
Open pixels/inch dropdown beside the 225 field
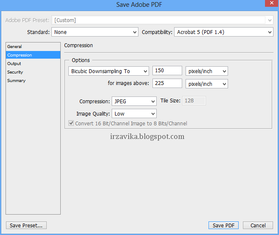pos(206,84)
